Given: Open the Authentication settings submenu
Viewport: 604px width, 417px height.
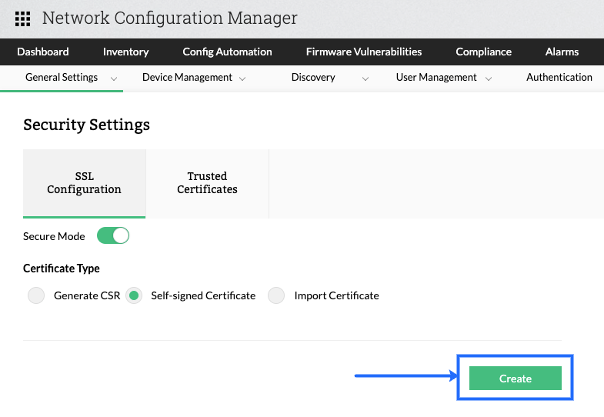Looking at the screenshot, I should (x=559, y=77).
